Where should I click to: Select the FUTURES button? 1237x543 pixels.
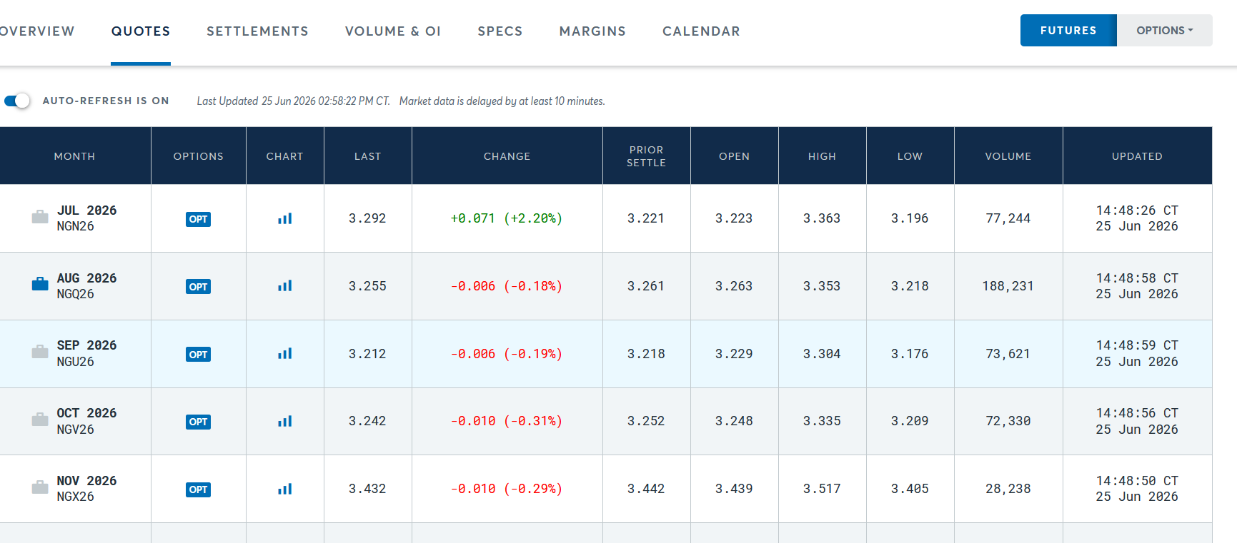pos(1068,31)
